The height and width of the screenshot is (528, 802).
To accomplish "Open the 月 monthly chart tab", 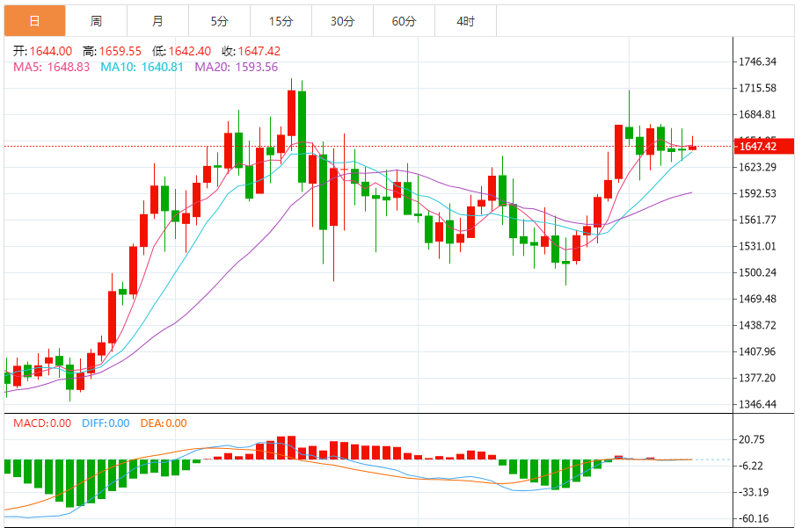I will coord(157,20).
